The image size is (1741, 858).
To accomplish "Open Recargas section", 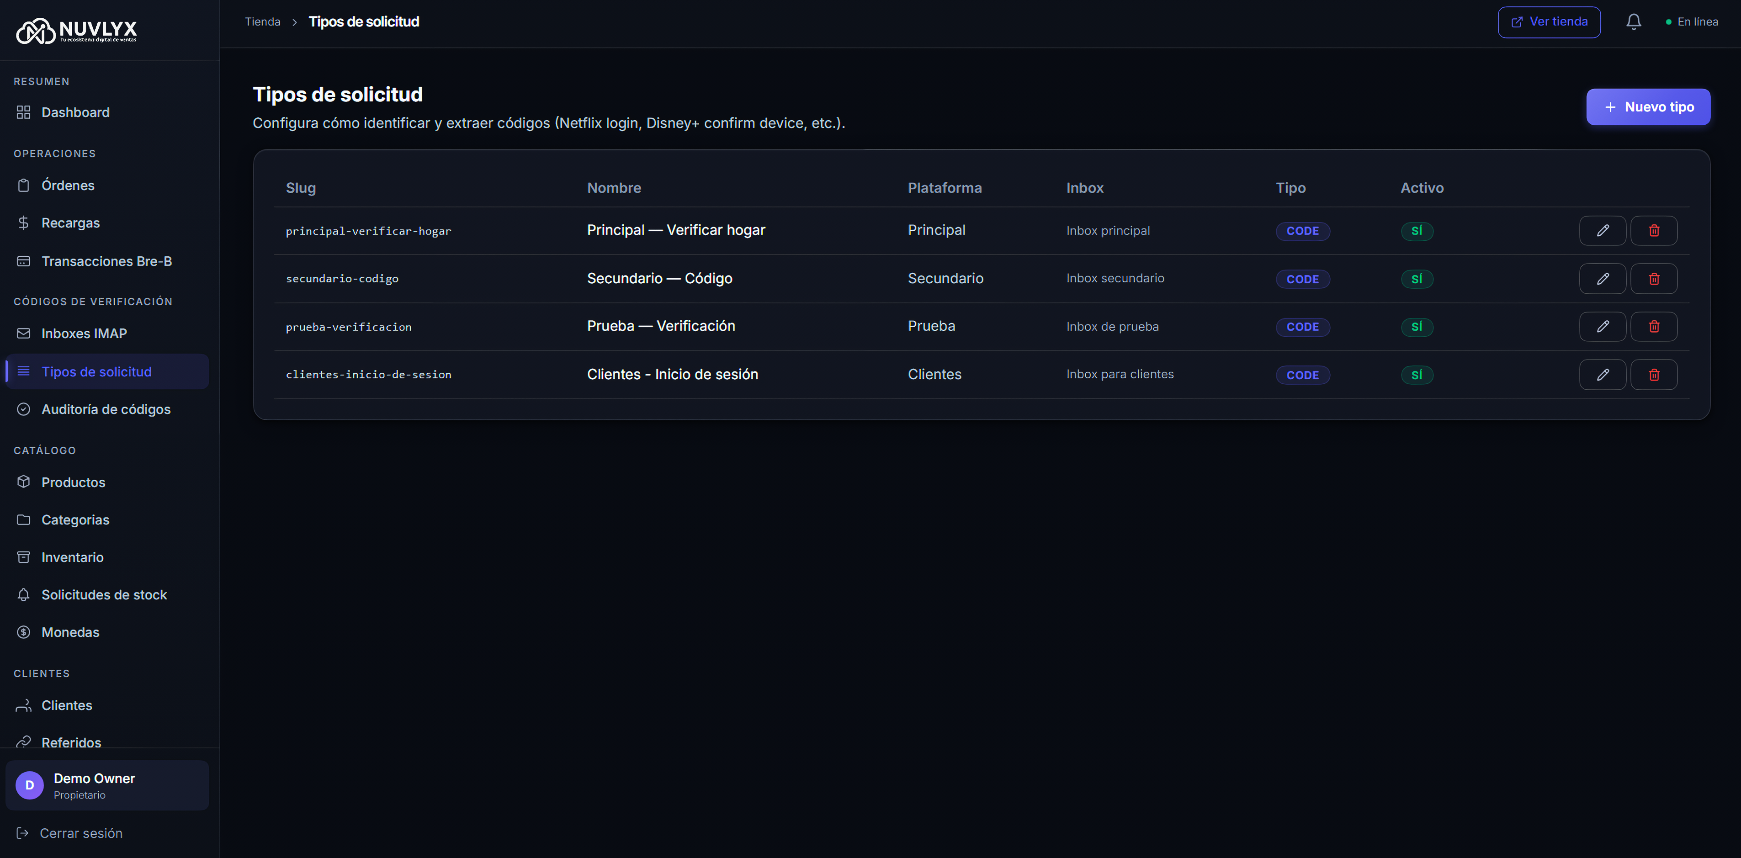I will pyautogui.click(x=107, y=223).
